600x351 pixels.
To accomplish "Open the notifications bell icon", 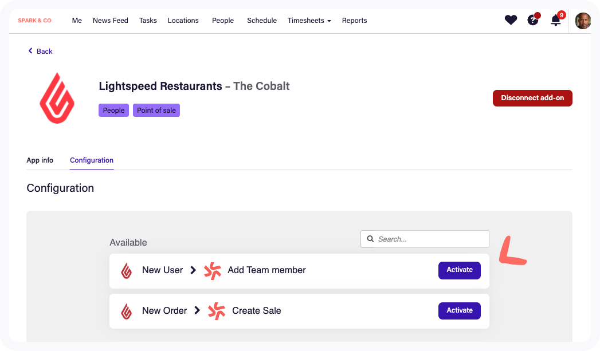I will click(x=556, y=20).
